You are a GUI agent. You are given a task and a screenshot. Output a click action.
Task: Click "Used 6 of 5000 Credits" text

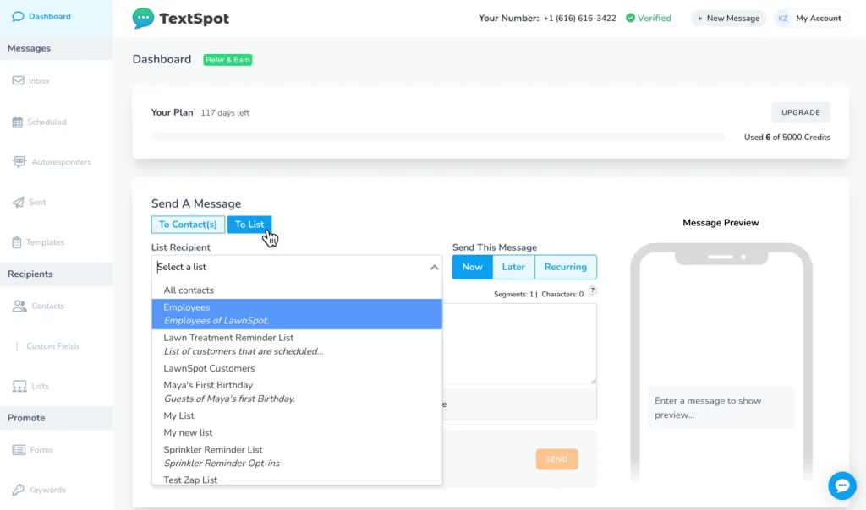787,138
